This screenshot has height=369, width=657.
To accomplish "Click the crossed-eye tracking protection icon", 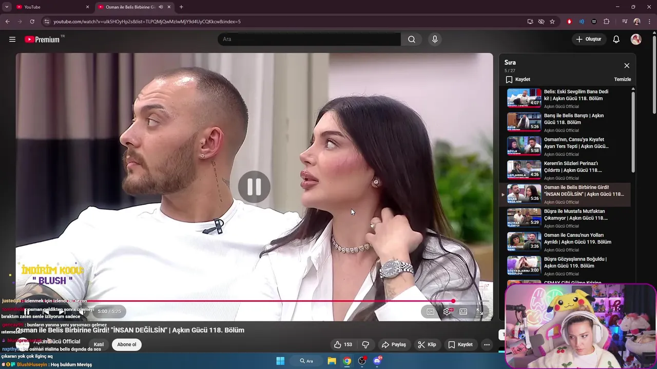I will tap(541, 22).
